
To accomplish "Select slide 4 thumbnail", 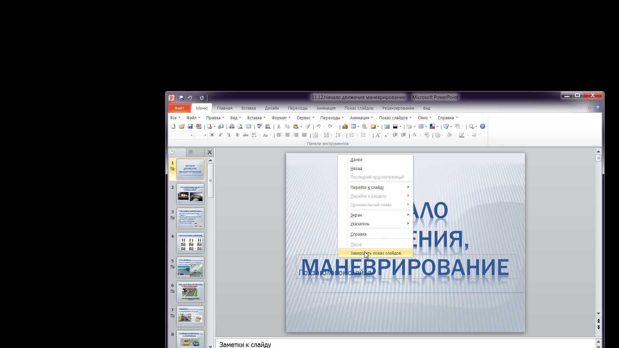I will pos(190,243).
